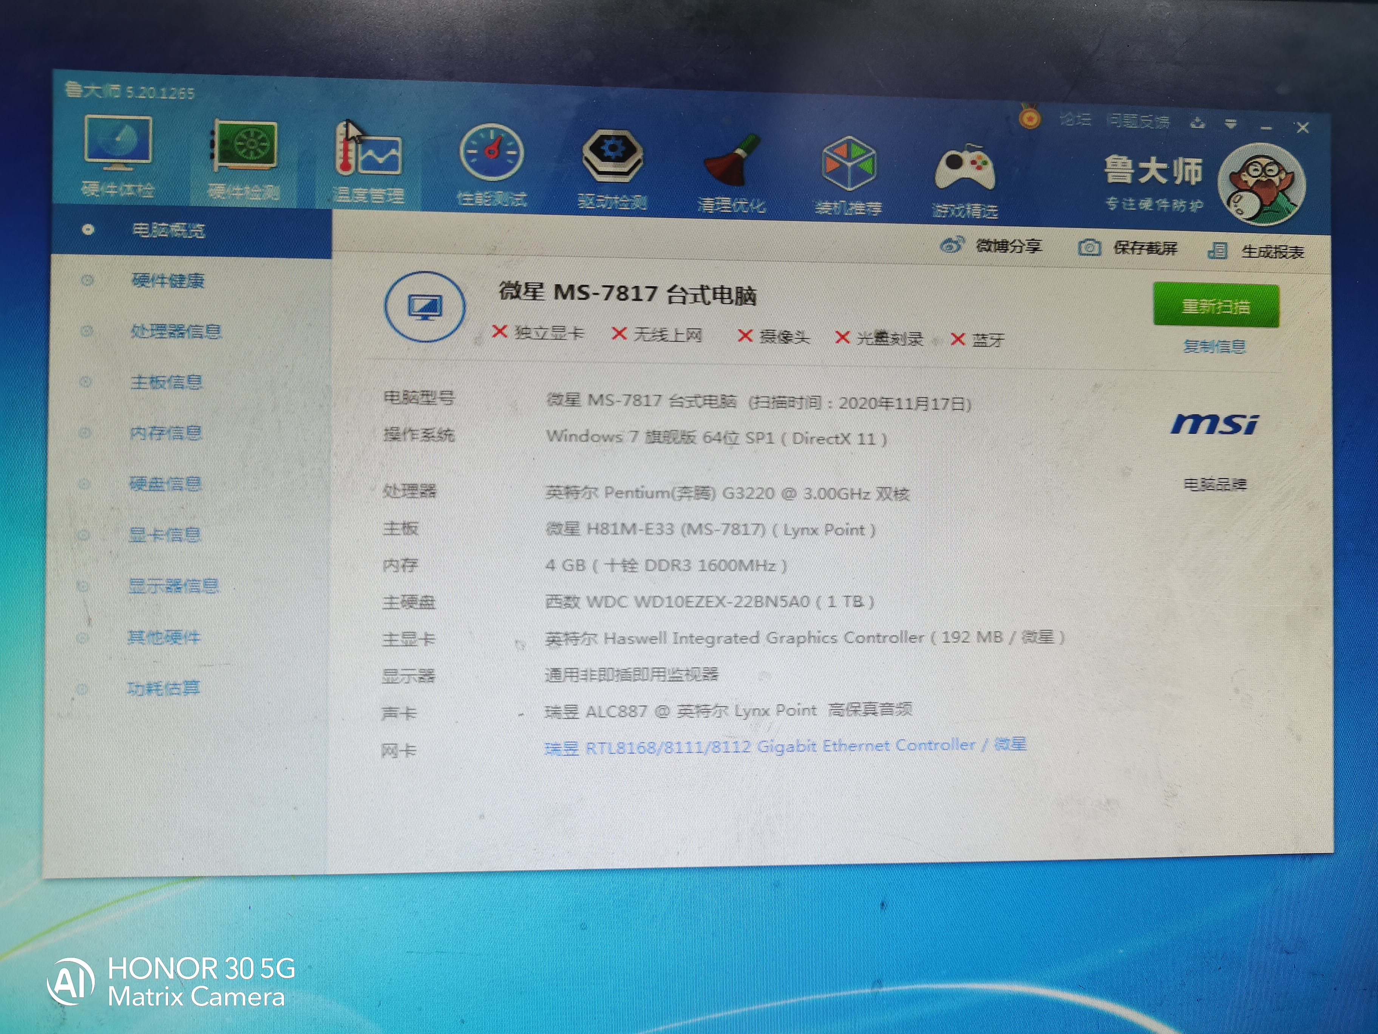This screenshot has width=1378, height=1034.
Task: Click 生成报表 text button
Action: tap(1273, 252)
